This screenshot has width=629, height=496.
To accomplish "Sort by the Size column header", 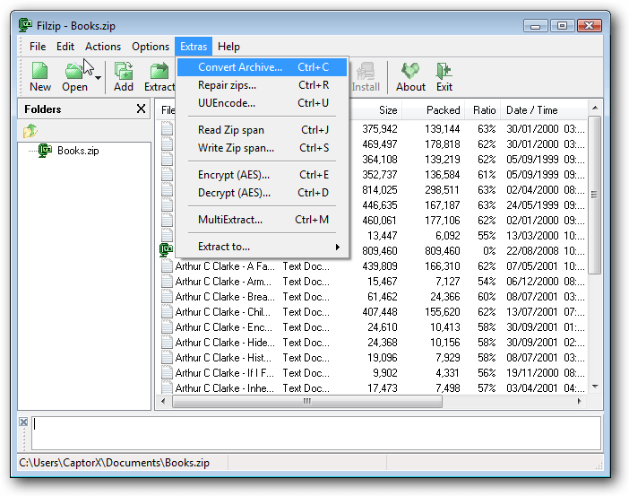I will point(375,110).
